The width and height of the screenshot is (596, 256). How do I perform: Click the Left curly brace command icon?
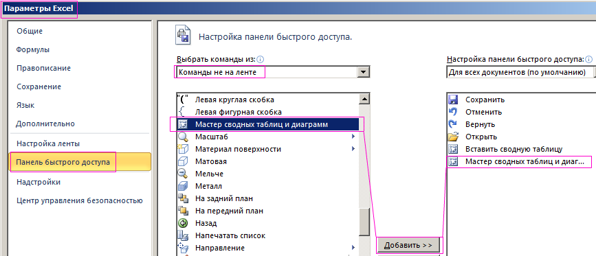point(182,112)
